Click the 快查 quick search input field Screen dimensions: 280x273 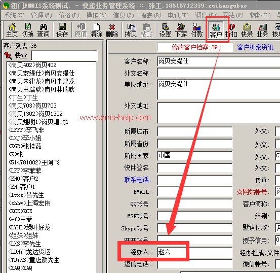64,55
